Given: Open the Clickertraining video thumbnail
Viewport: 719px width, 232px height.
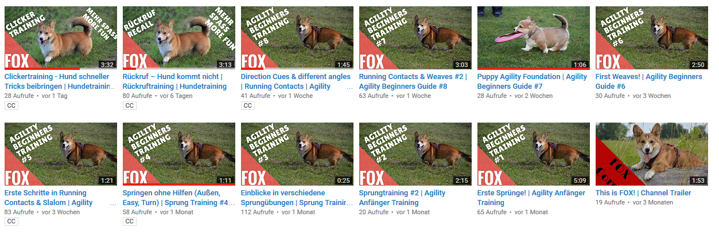Looking at the screenshot, I should [x=61, y=38].
